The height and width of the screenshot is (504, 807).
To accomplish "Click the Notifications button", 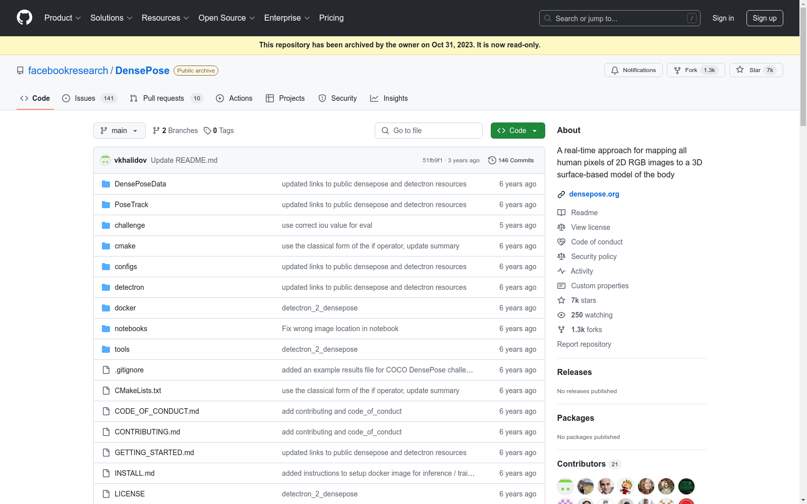I will click(x=633, y=70).
